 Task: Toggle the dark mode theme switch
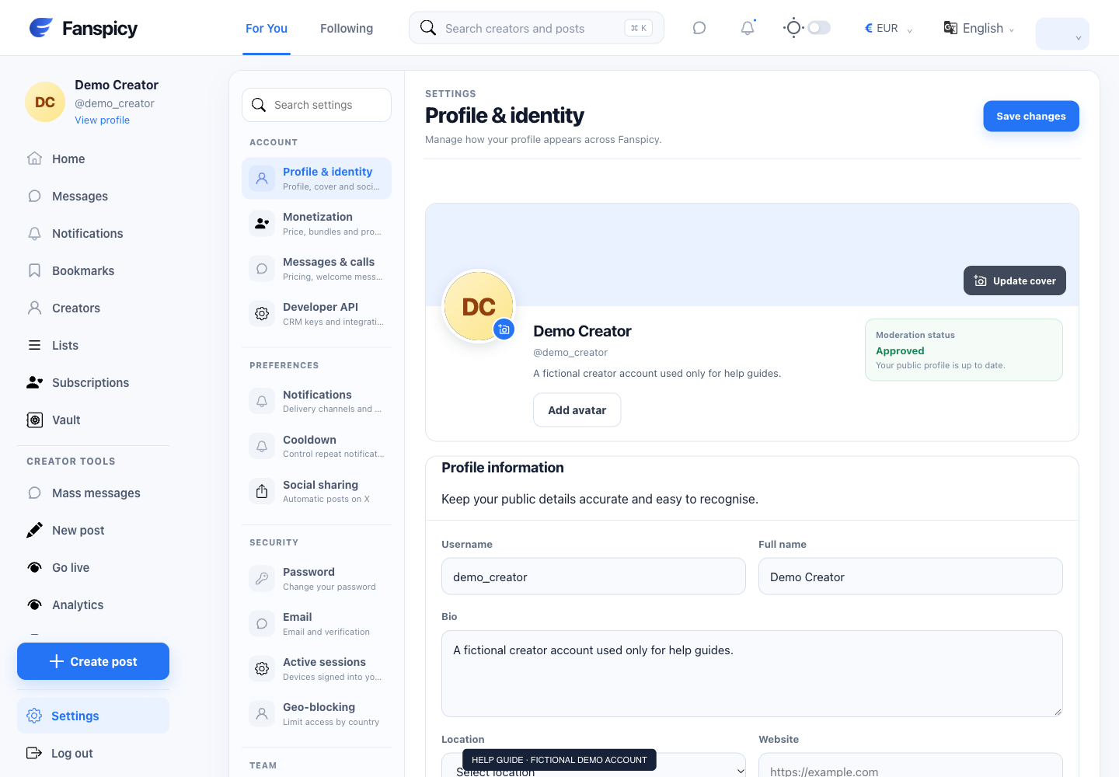(819, 28)
